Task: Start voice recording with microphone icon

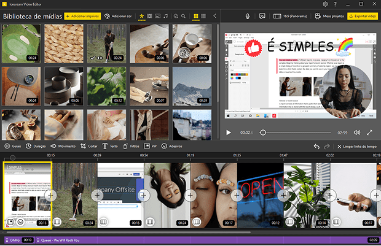Action: tap(248, 16)
